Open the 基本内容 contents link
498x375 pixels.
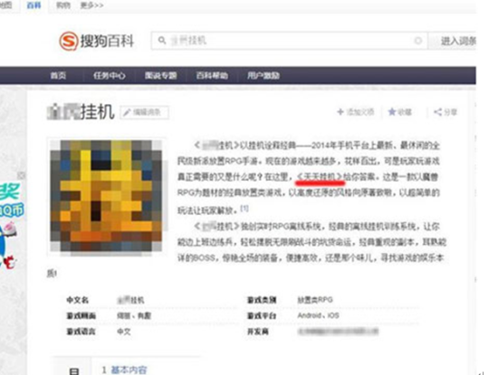[129, 370]
